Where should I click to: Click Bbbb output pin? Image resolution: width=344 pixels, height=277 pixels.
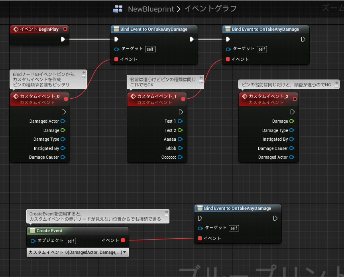(x=180, y=148)
